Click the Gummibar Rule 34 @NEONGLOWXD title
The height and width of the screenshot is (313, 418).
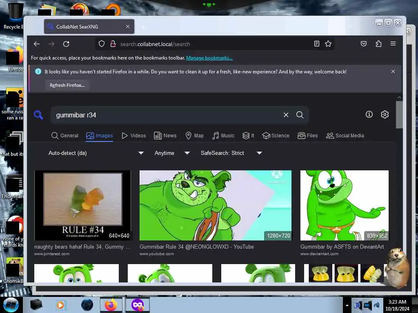(197, 247)
